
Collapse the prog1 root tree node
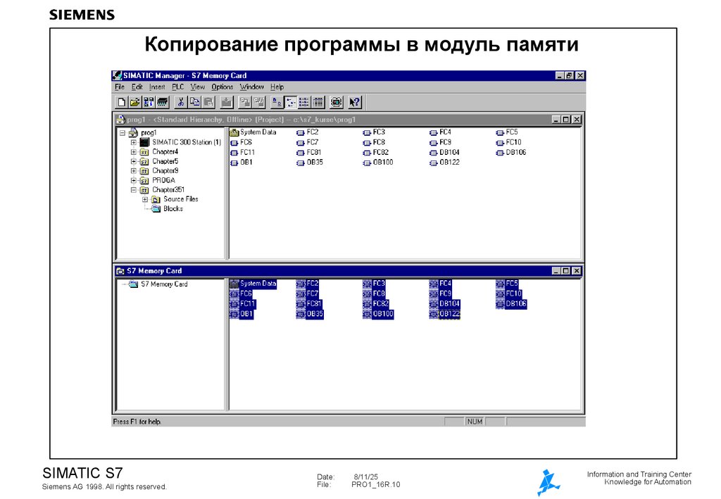(x=123, y=133)
